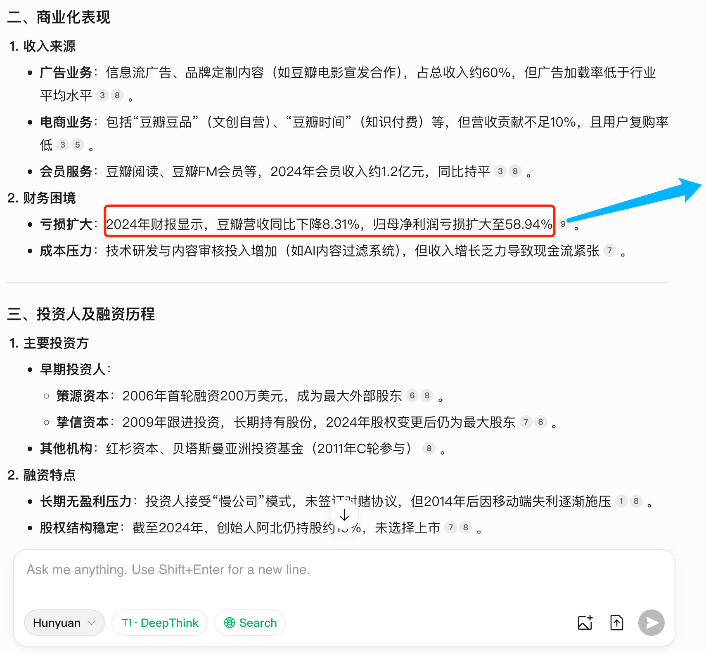Click the text '2024年会员收入约1.2亿元'
Screen dimensions: 706x654
[x=347, y=172]
